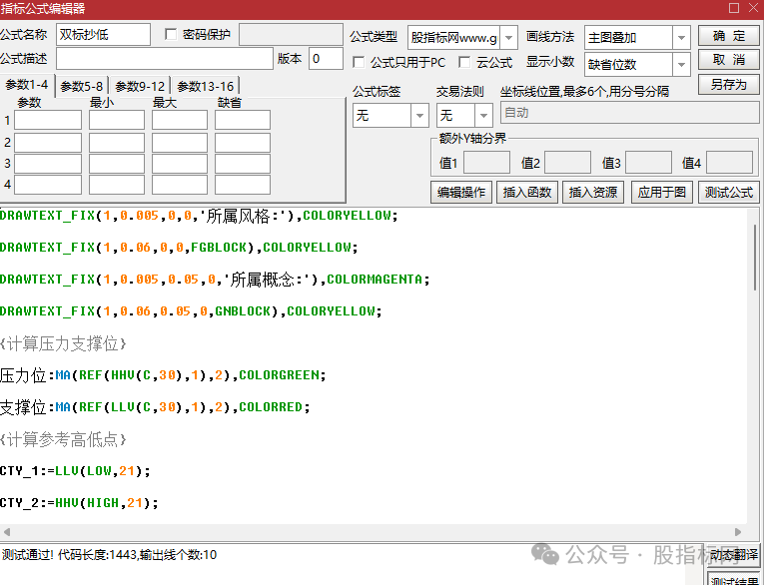Toggle the 云公式 checkbox

(x=464, y=62)
